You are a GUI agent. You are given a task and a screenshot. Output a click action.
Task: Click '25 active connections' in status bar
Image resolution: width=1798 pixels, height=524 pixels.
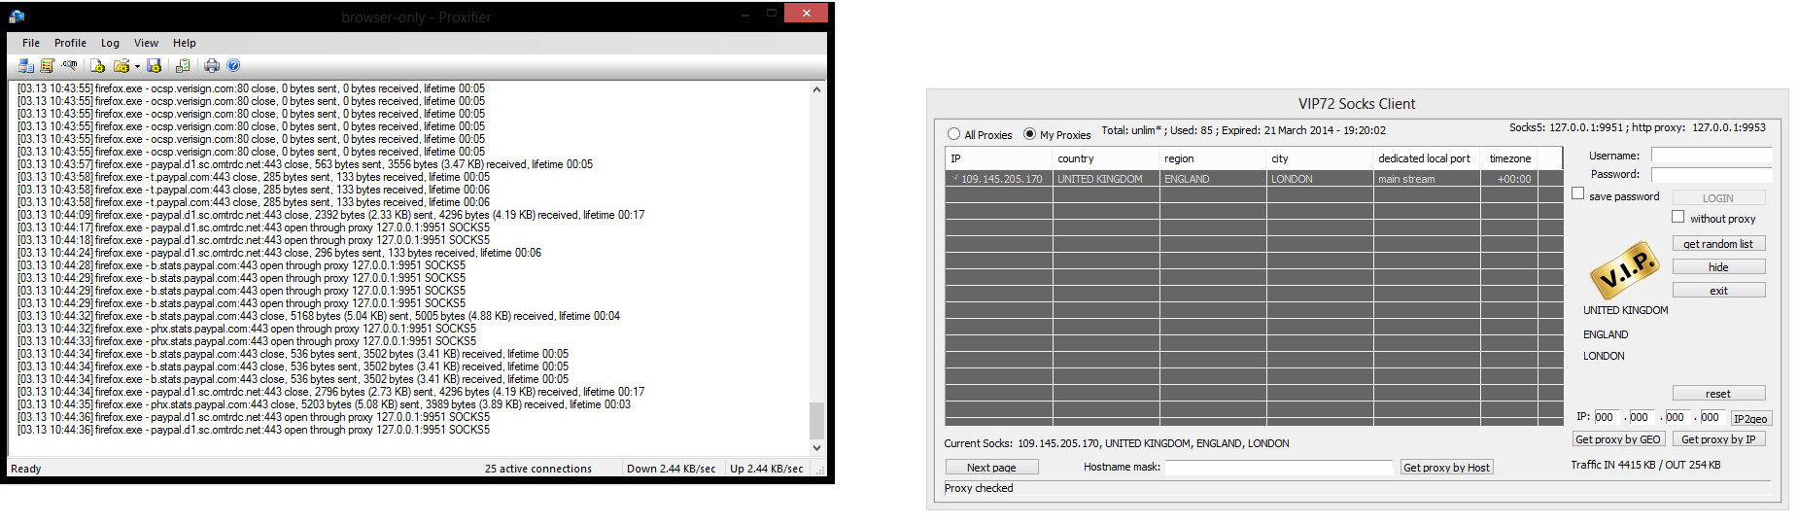538,469
